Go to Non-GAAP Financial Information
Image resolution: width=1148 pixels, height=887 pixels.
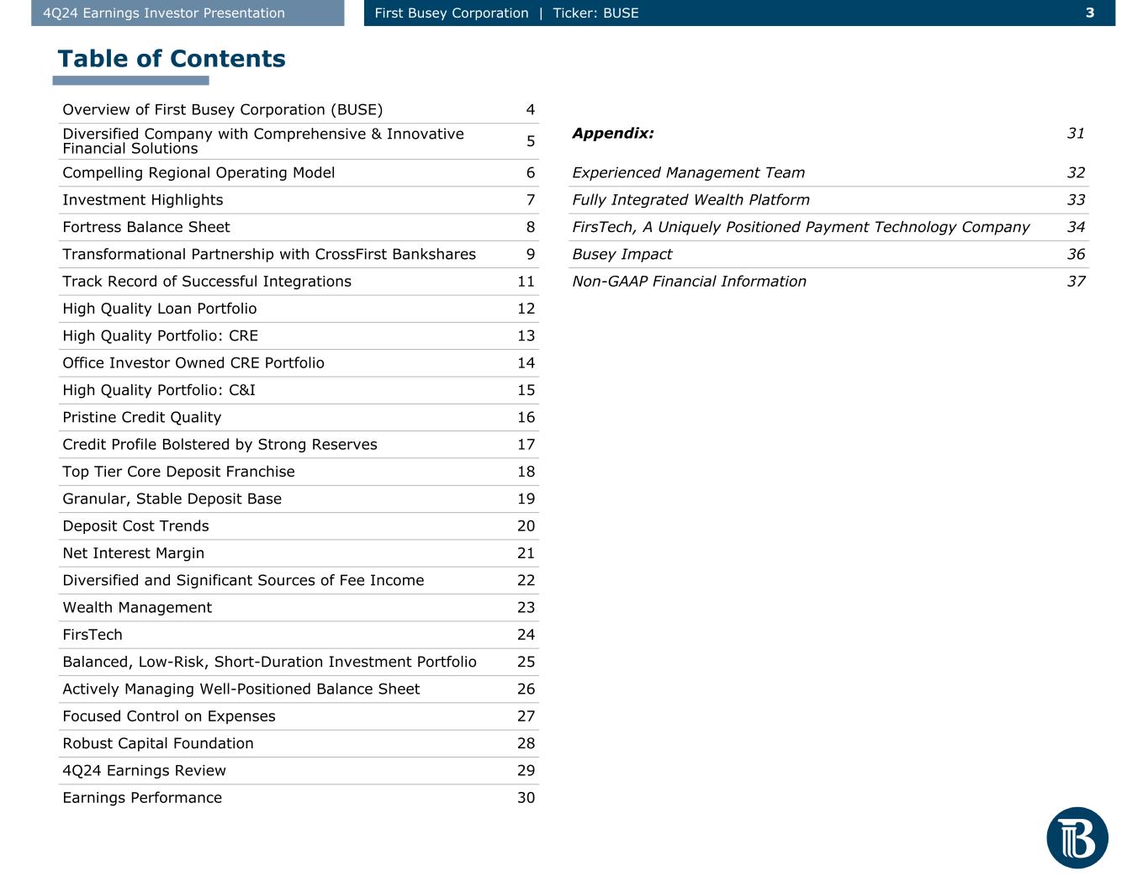pos(828,282)
